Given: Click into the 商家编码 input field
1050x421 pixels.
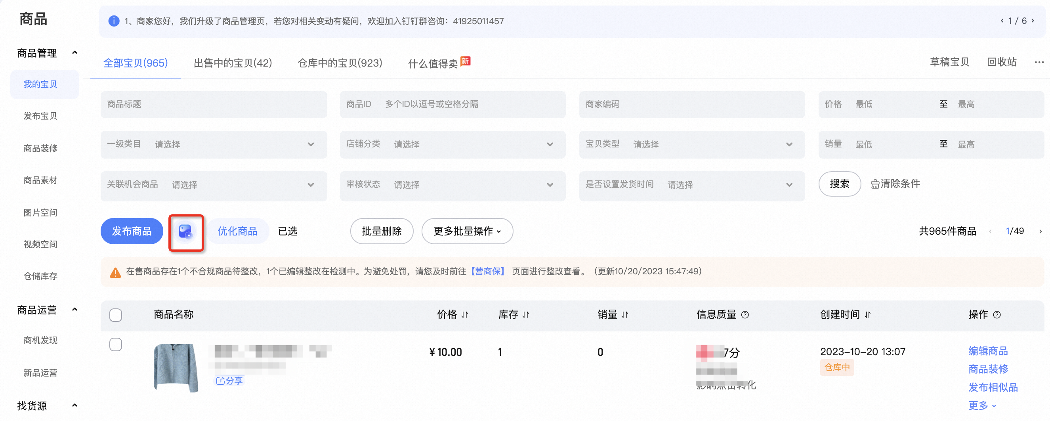Looking at the screenshot, I should [692, 104].
